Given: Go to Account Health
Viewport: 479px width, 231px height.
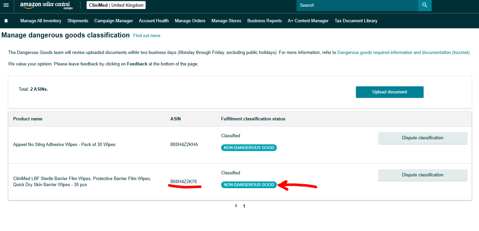Looking at the screenshot, I should tap(154, 21).
